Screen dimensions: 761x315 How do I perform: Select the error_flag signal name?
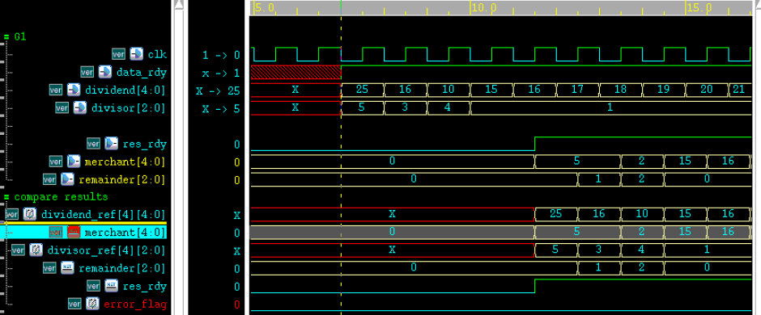[x=135, y=304]
